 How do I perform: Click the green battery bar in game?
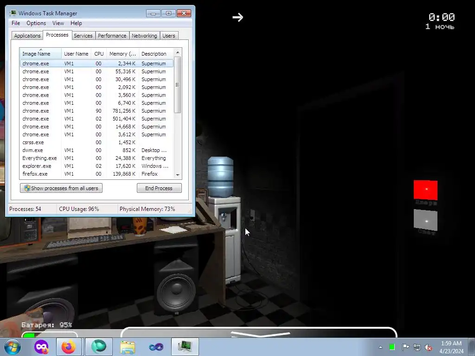coord(29,336)
